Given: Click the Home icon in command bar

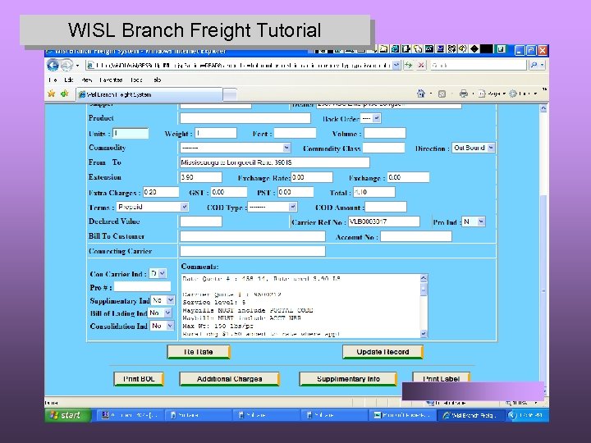Looking at the screenshot, I should click(x=421, y=94).
